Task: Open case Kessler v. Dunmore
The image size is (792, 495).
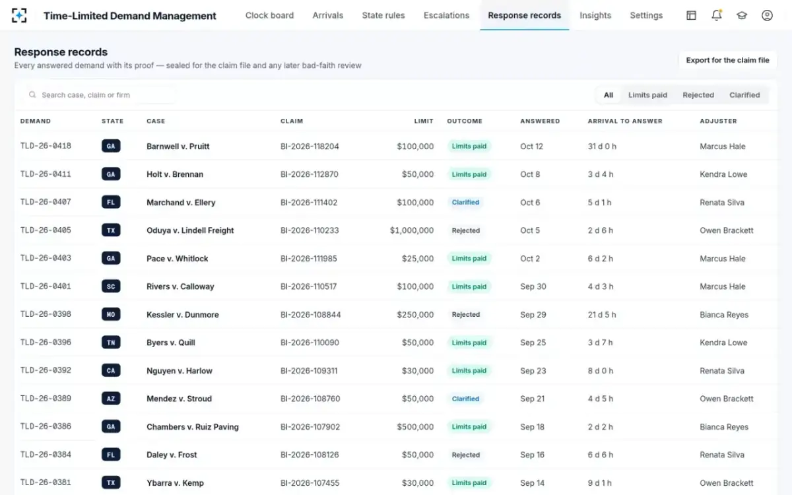Action: click(x=183, y=315)
